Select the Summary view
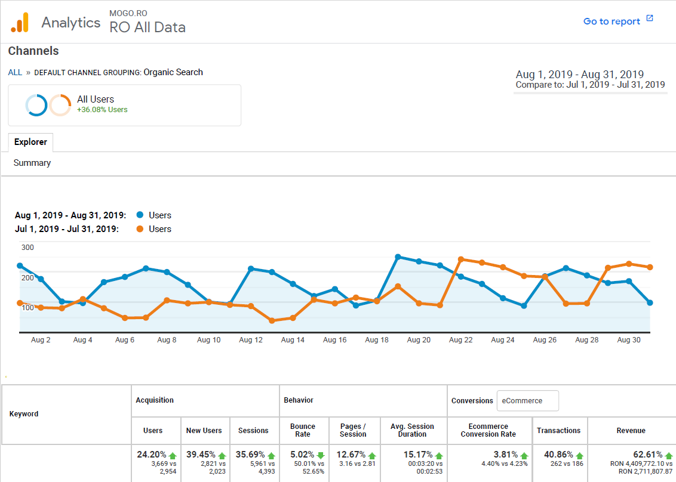The width and height of the screenshot is (676, 482). 32,162
